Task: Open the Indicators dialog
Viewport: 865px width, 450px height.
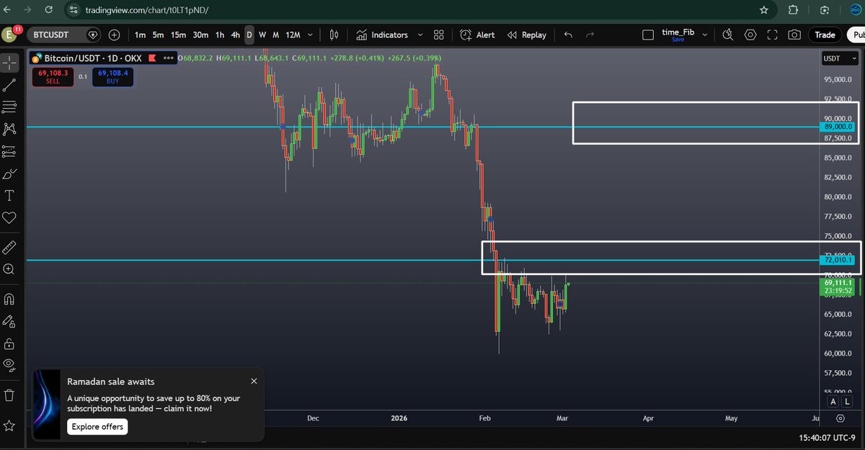Action: (383, 35)
